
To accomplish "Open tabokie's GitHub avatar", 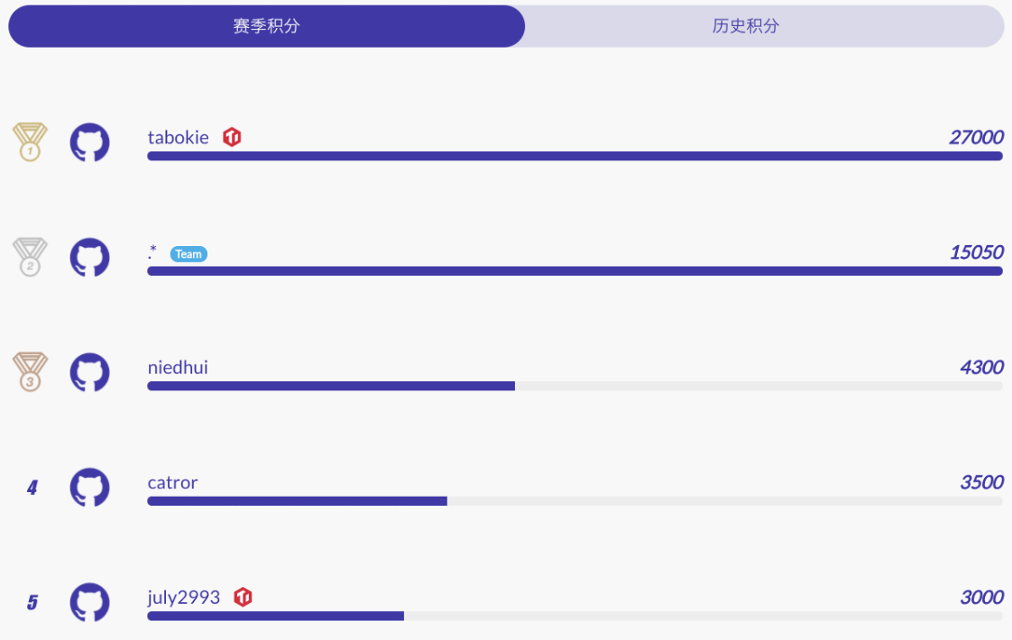I will (x=89, y=142).
